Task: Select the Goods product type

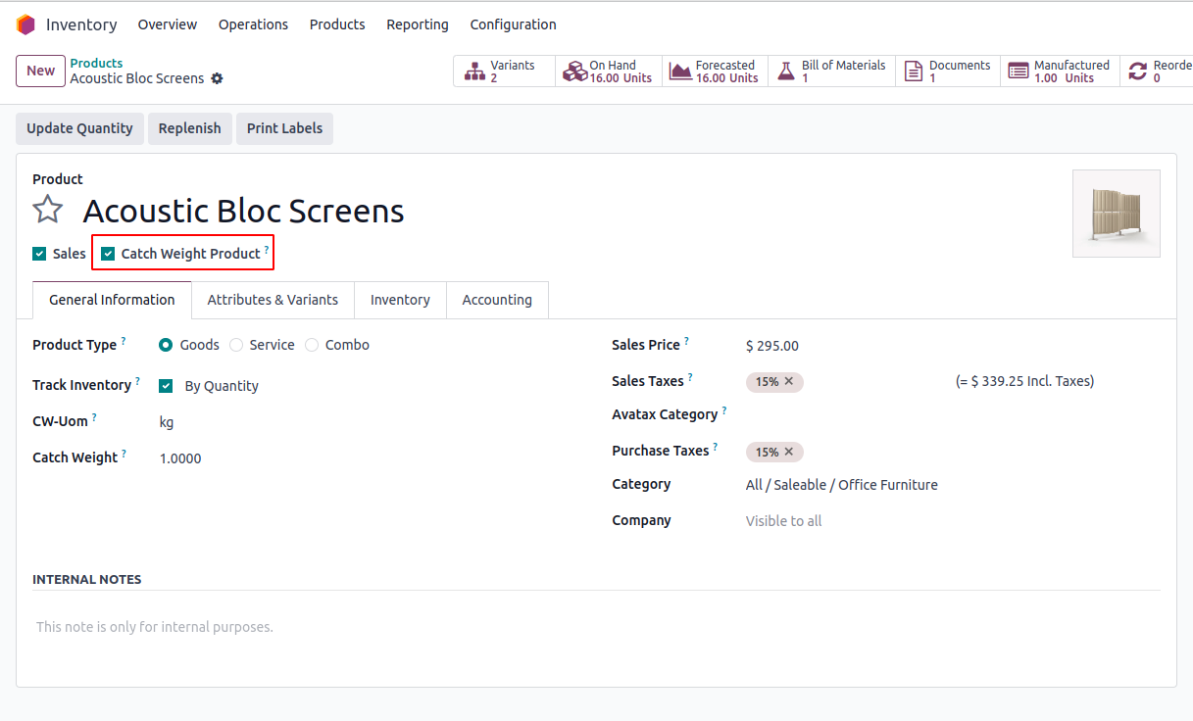Action: coord(166,345)
